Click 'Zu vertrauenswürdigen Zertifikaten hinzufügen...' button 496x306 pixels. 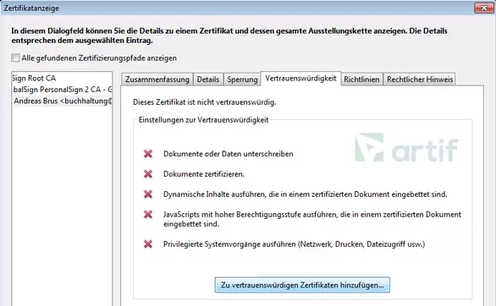[302, 285]
